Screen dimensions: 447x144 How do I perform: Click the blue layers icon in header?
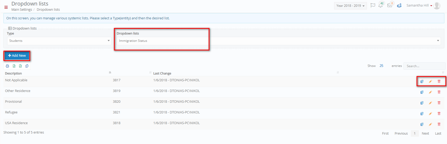[x=399, y=5]
